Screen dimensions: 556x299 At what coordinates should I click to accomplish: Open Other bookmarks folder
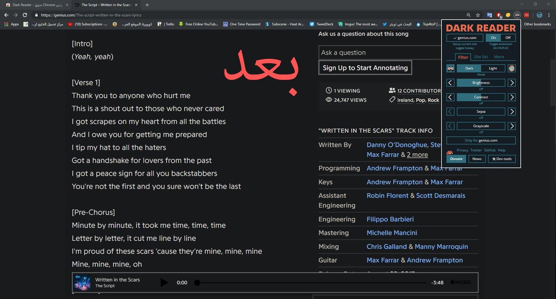pos(538,24)
